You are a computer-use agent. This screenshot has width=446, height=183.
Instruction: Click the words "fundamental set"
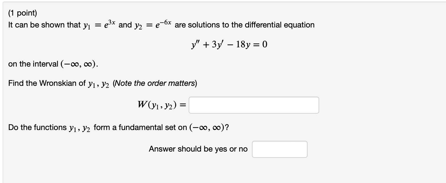pos(144,127)
